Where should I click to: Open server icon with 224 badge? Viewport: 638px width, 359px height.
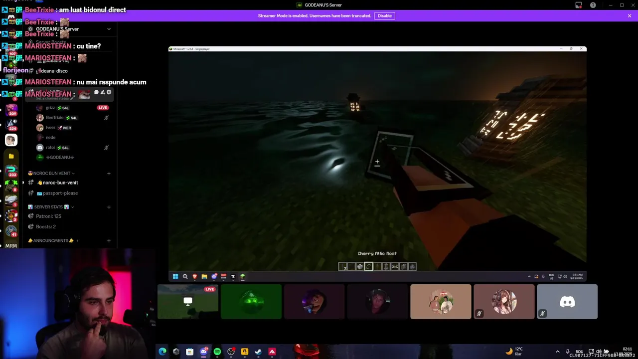[11, 124]
